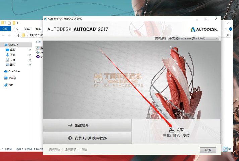Click the OneDrive cloud icon
239x161 pixels.
(x=6, y=71)
